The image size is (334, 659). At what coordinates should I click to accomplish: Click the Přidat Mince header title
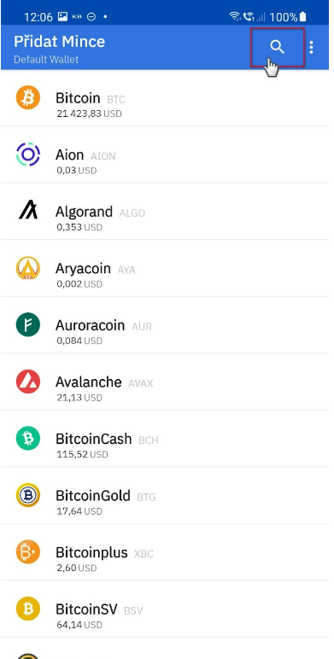[59, 42]
